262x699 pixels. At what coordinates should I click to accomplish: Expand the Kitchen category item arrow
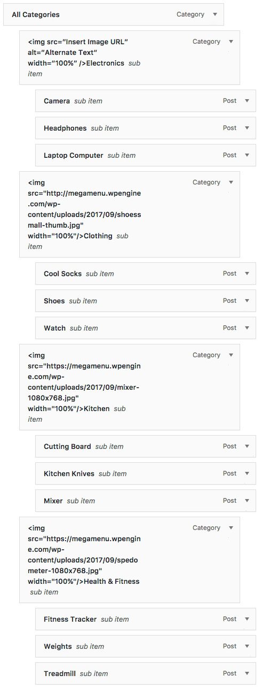[231, 355]
